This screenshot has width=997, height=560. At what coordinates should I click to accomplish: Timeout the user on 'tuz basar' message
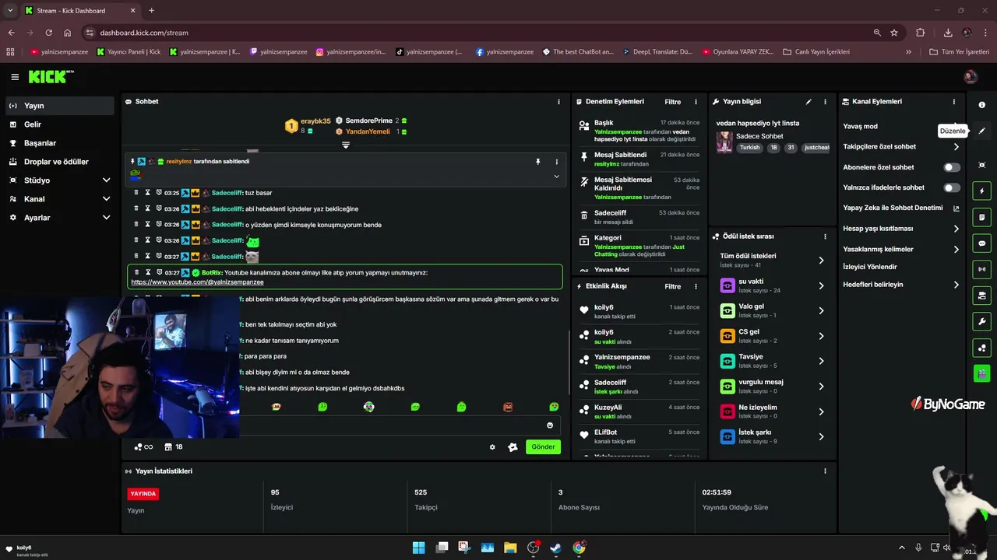coord(147,193)
